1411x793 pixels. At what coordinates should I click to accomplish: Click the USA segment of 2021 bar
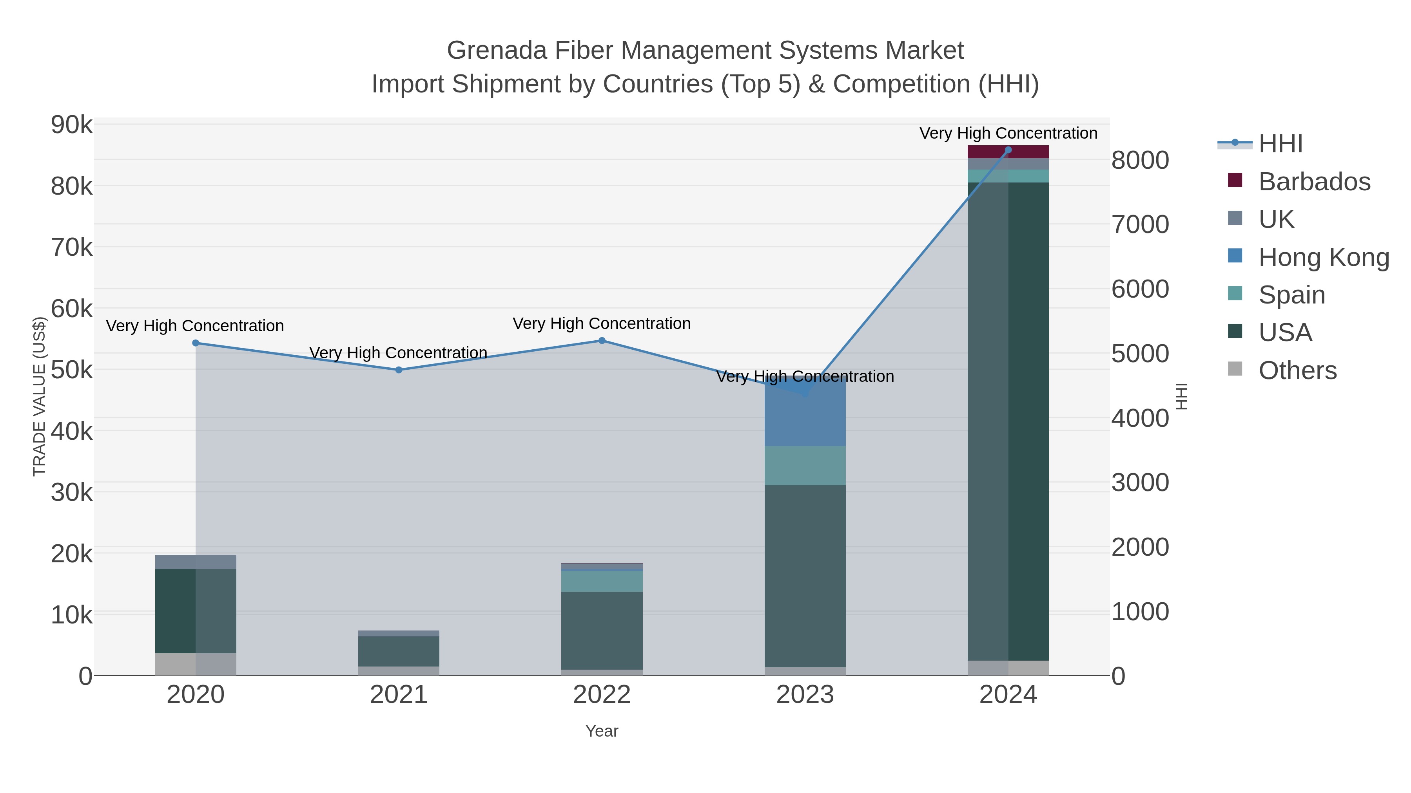(399, 651)
